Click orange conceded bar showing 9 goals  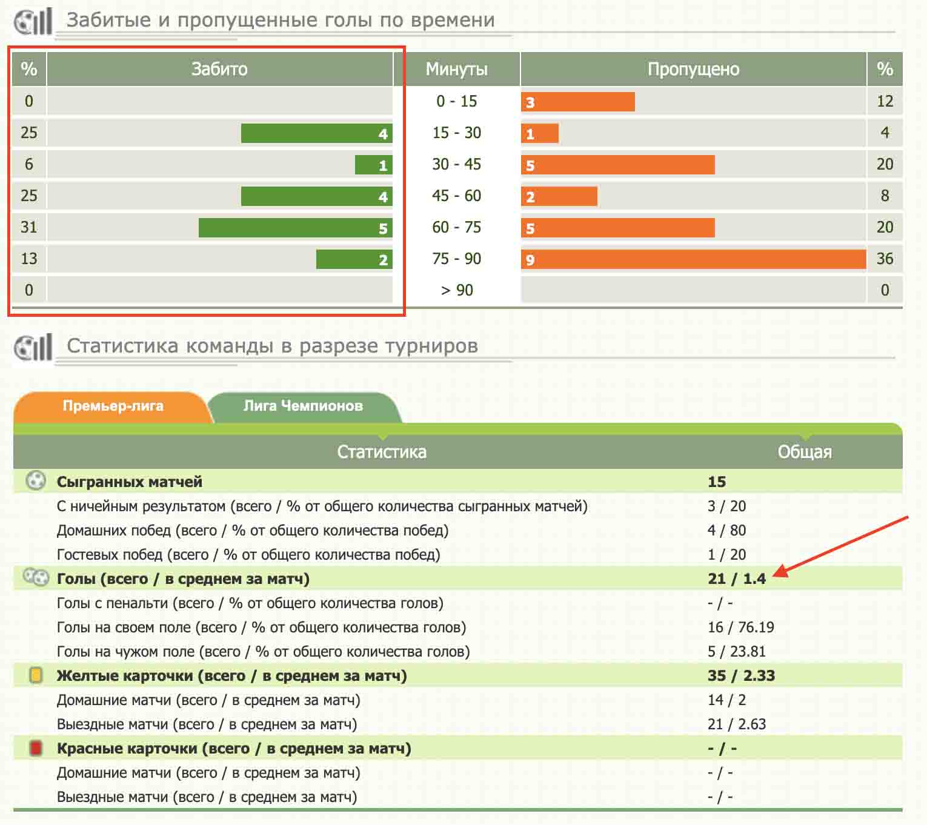[x=694, y=259]
